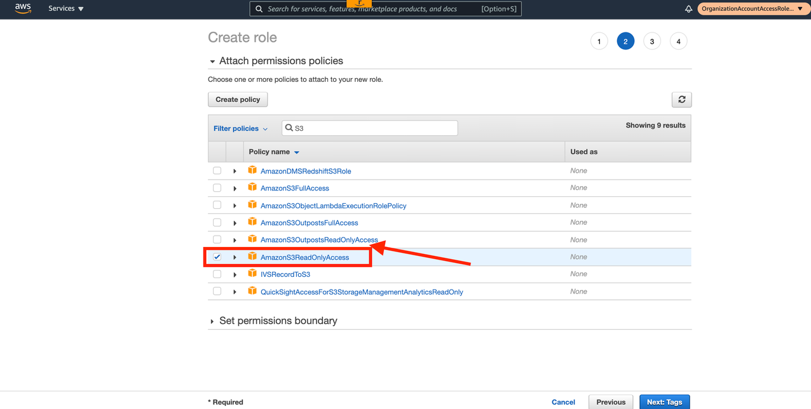The height and width of the screenshot is (409, 811).
Task: Select step 2 indicator
Action: click(625, 41)
